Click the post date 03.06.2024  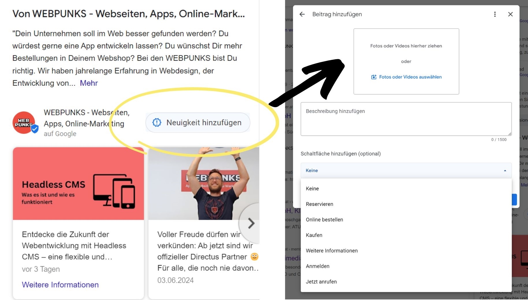(x=175, y=280)
